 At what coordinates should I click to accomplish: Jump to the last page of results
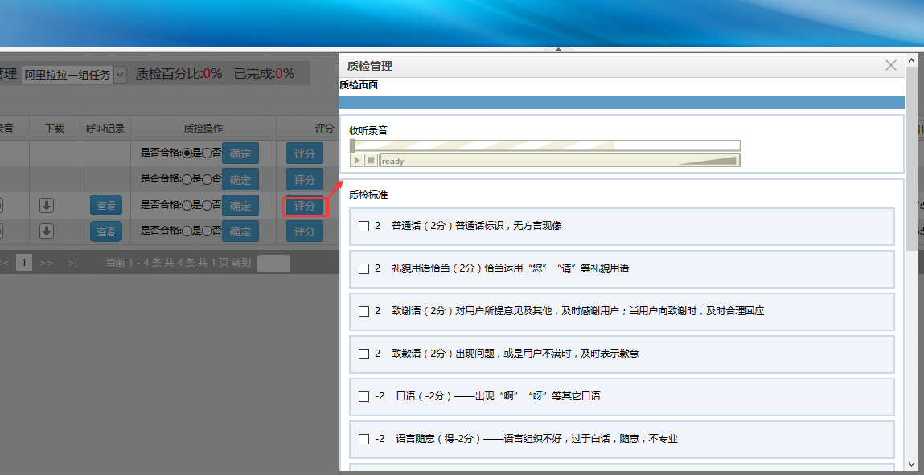pyautogui.click(x=72, y=263)
